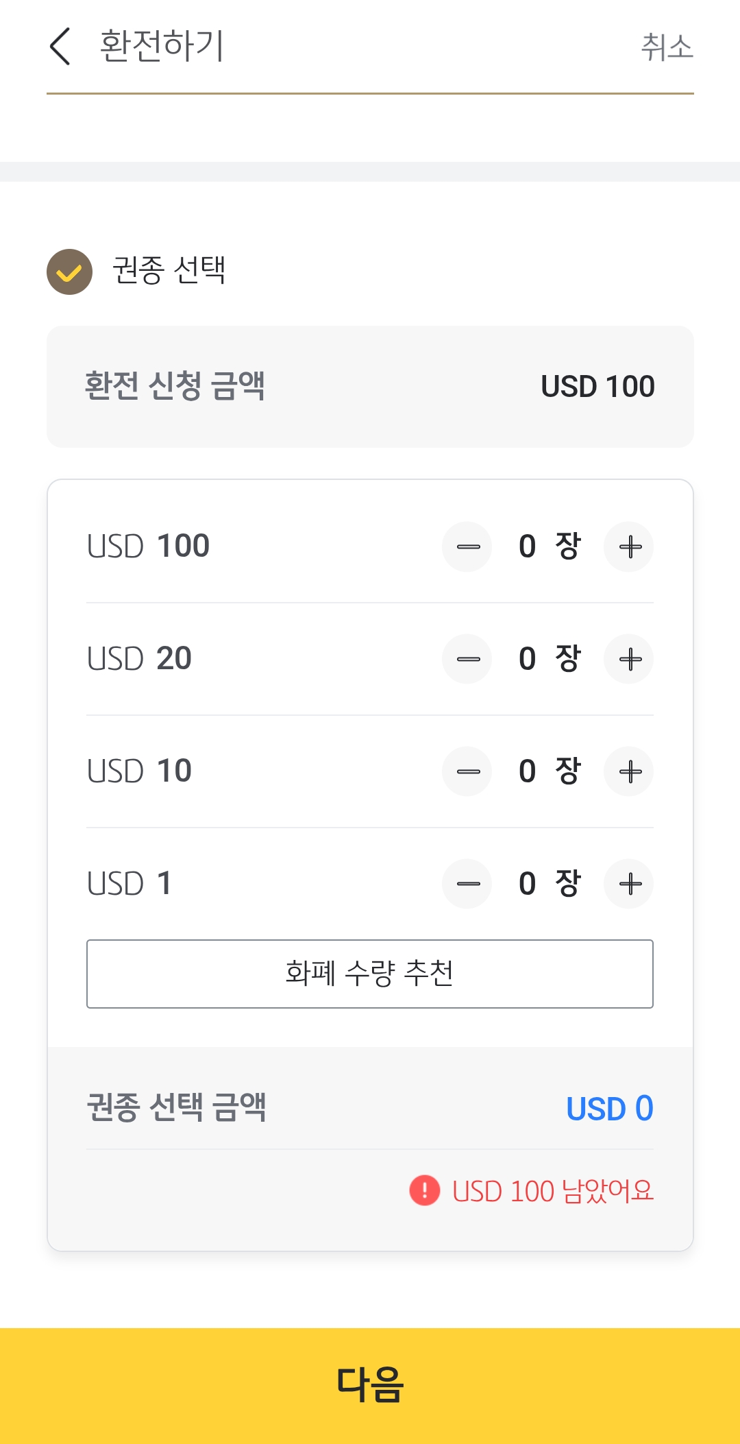Tap the yellow 다음 button
The width and height of the screenshot is (740, 1444).
370,1385
